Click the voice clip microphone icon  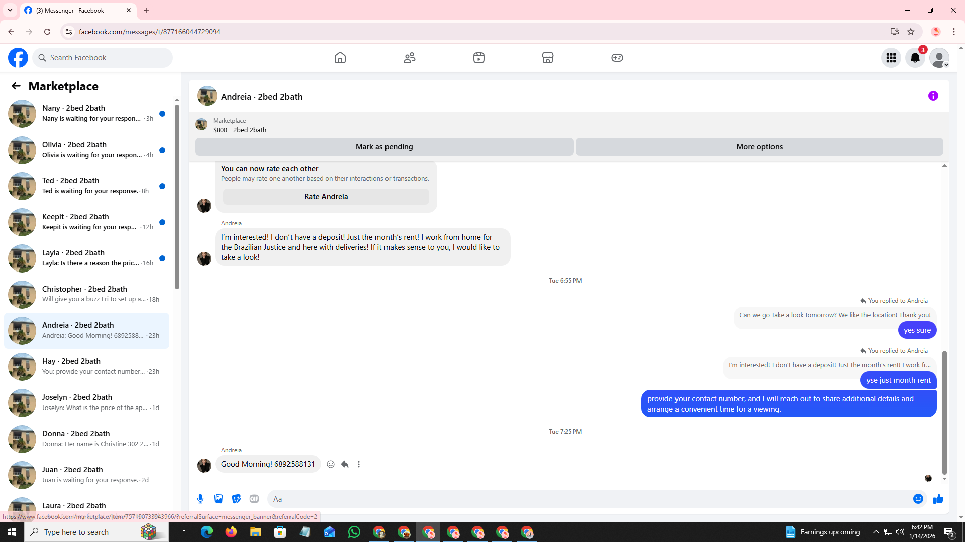pyautogui.click(x=200, y=499)
